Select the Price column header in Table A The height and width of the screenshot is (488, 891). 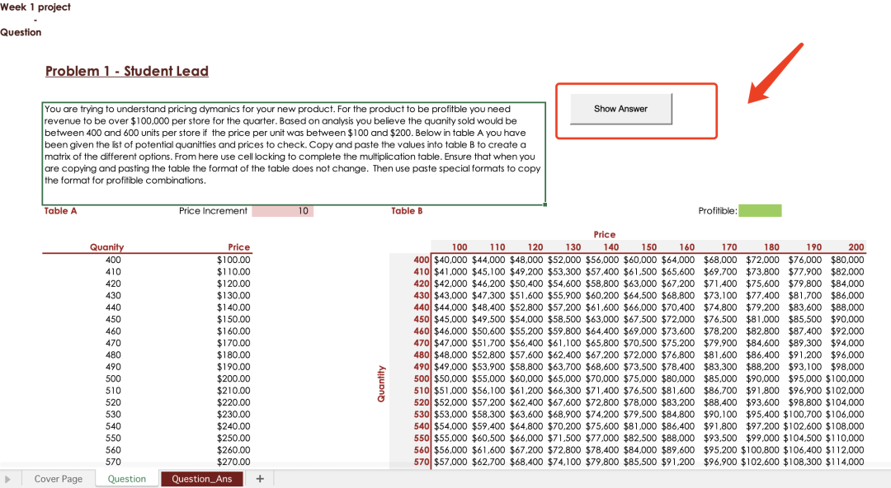[238, 247]
